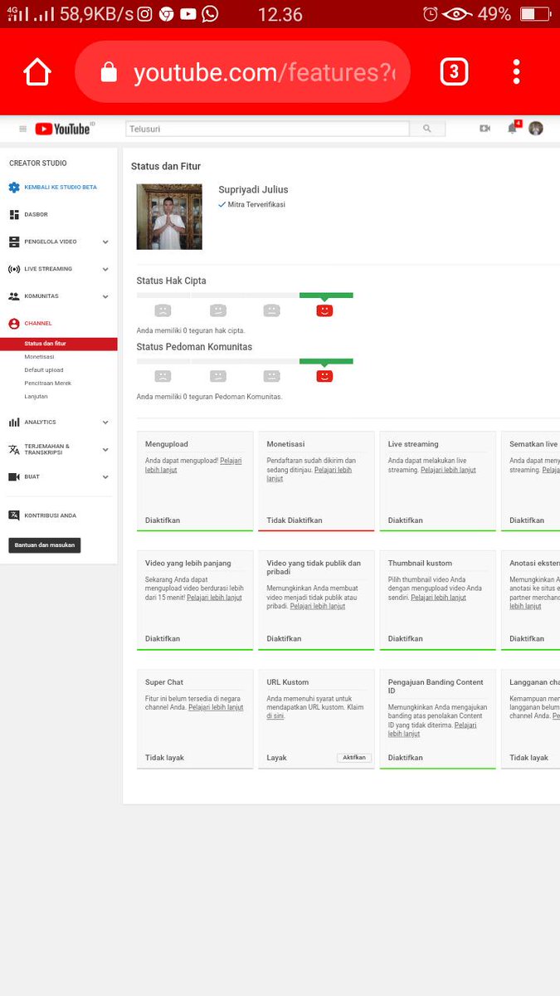Open the browser tab switcher showing 3
The height and width of the screenshot is (996, 560).
[453, 72]
